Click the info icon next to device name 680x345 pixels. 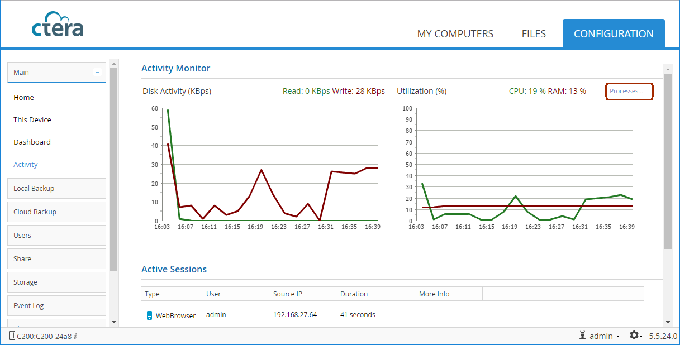click(75, 336)
